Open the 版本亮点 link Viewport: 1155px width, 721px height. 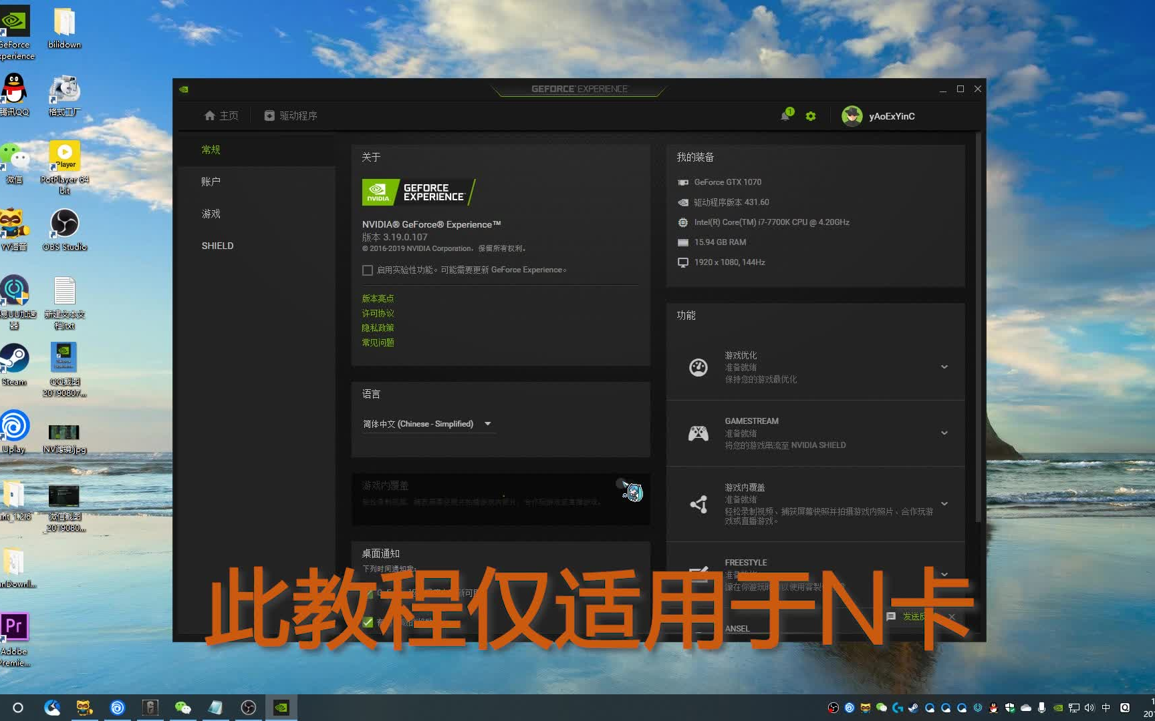(377, 298)
